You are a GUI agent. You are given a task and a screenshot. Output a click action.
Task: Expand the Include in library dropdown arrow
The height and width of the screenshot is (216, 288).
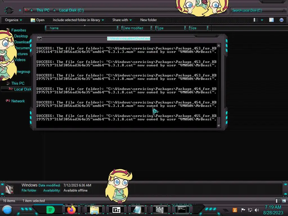click(x=103, y=20)
